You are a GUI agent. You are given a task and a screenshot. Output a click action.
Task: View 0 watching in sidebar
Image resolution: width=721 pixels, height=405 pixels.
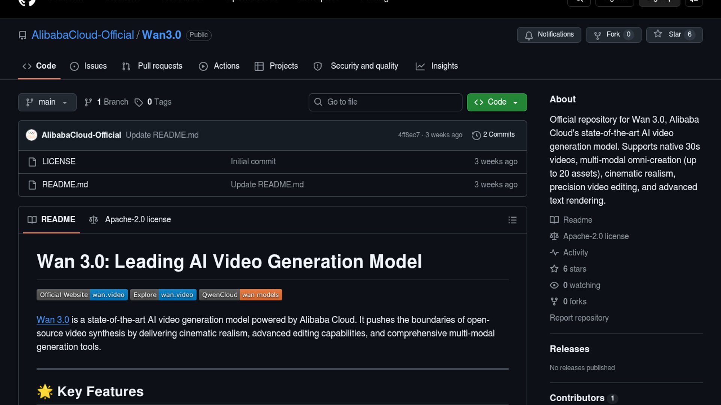coord(581,285)
